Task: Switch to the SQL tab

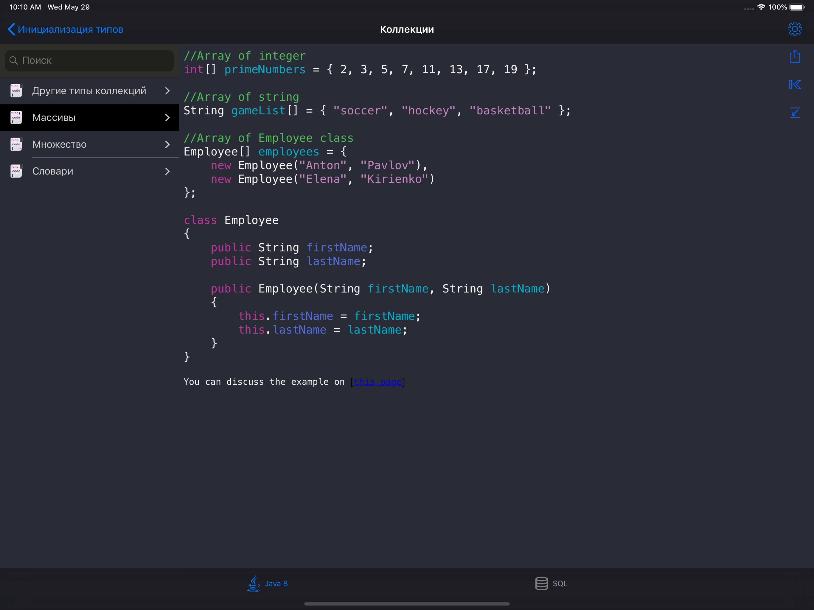Action: point(551,583)
